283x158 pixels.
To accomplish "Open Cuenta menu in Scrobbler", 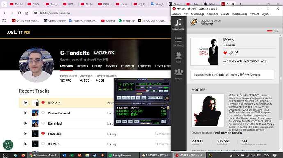I will coord(225,14).
